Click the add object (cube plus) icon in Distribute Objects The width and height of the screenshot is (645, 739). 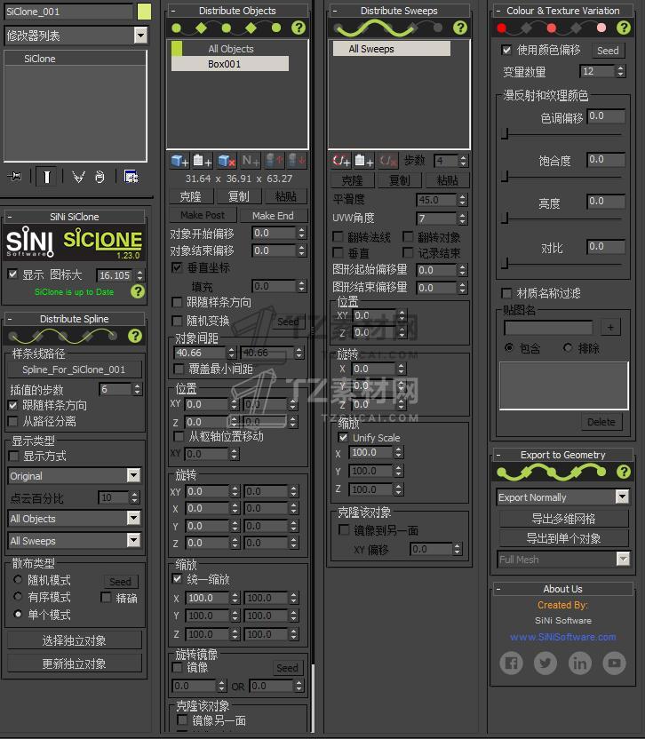(179, 161)
